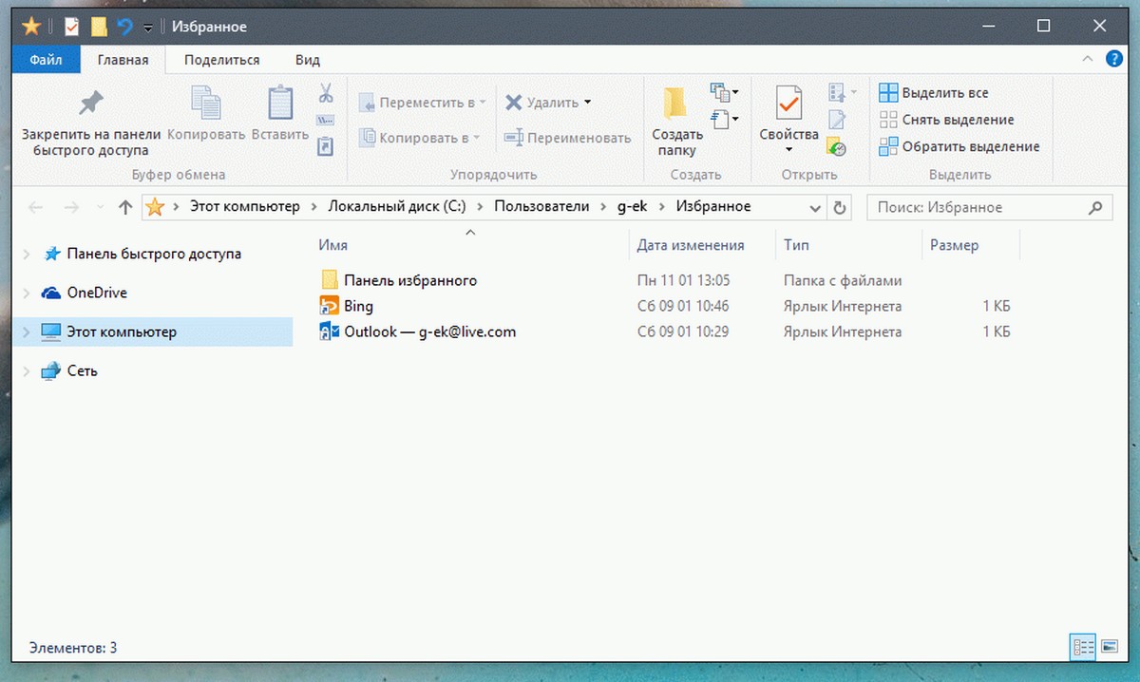Expand Панель быстрого доступа tree node

[28, 255]
